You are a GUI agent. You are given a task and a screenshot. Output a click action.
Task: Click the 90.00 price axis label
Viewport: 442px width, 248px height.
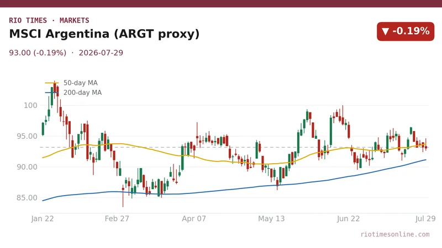[27, 167]
